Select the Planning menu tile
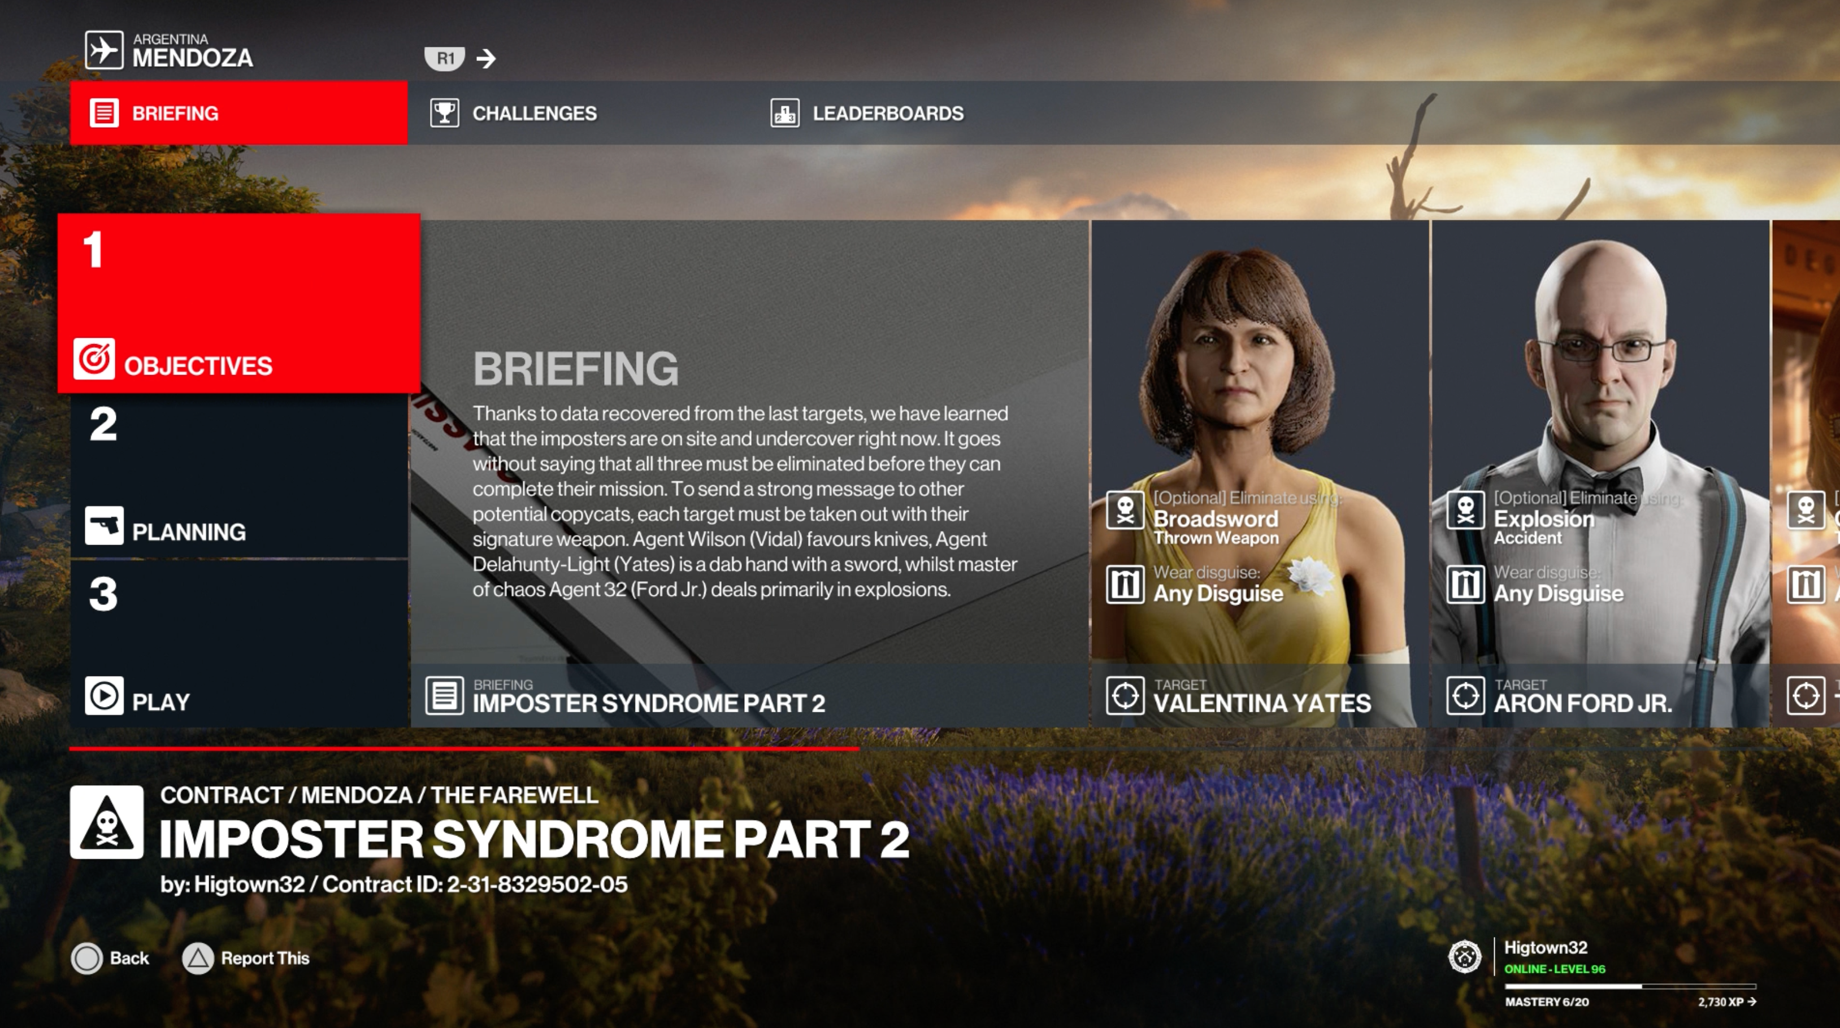 click(238, 476)
